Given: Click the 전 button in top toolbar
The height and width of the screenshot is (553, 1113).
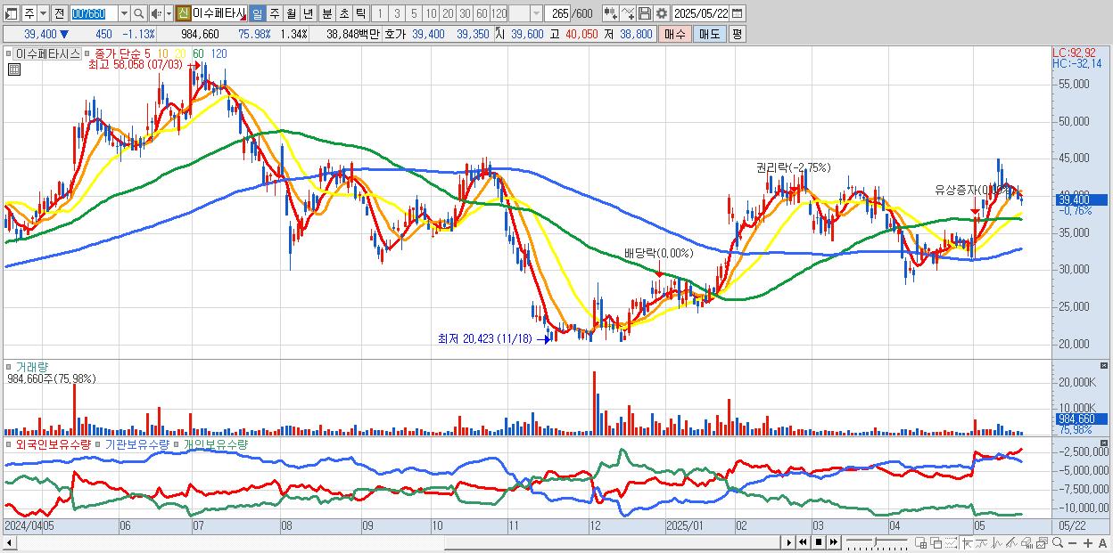Looking at the screenshot, I should click(59, 13).
